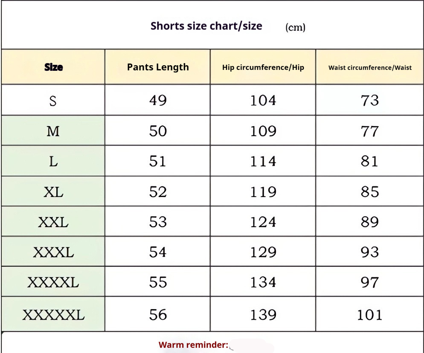
Task: Select hip circumference value 109
Action: coord(263,131)
